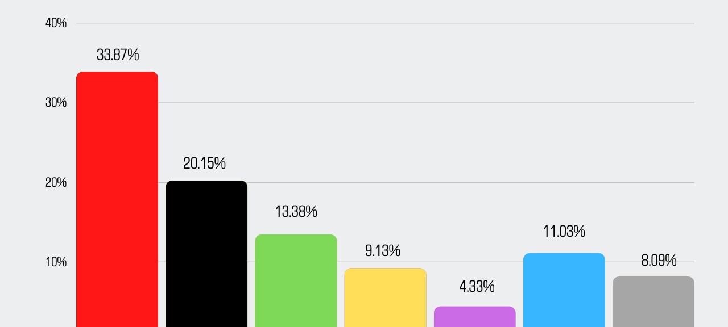This screenshot has height=327, width=728.
Task: Select the 10% axis label
Action: tap(56, 262)
